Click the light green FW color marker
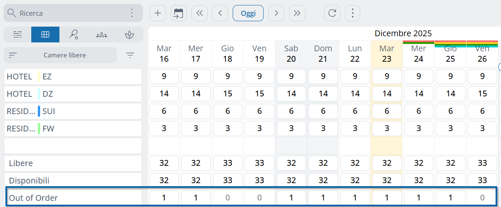Screen dimensions: 501x207 pyautogui.click(x=39, y=129)
